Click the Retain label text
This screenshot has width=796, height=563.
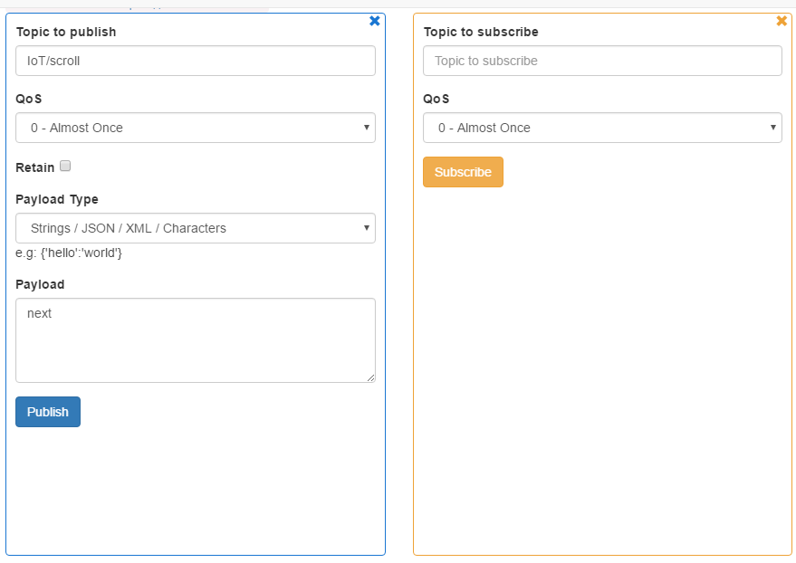point(34,167)
